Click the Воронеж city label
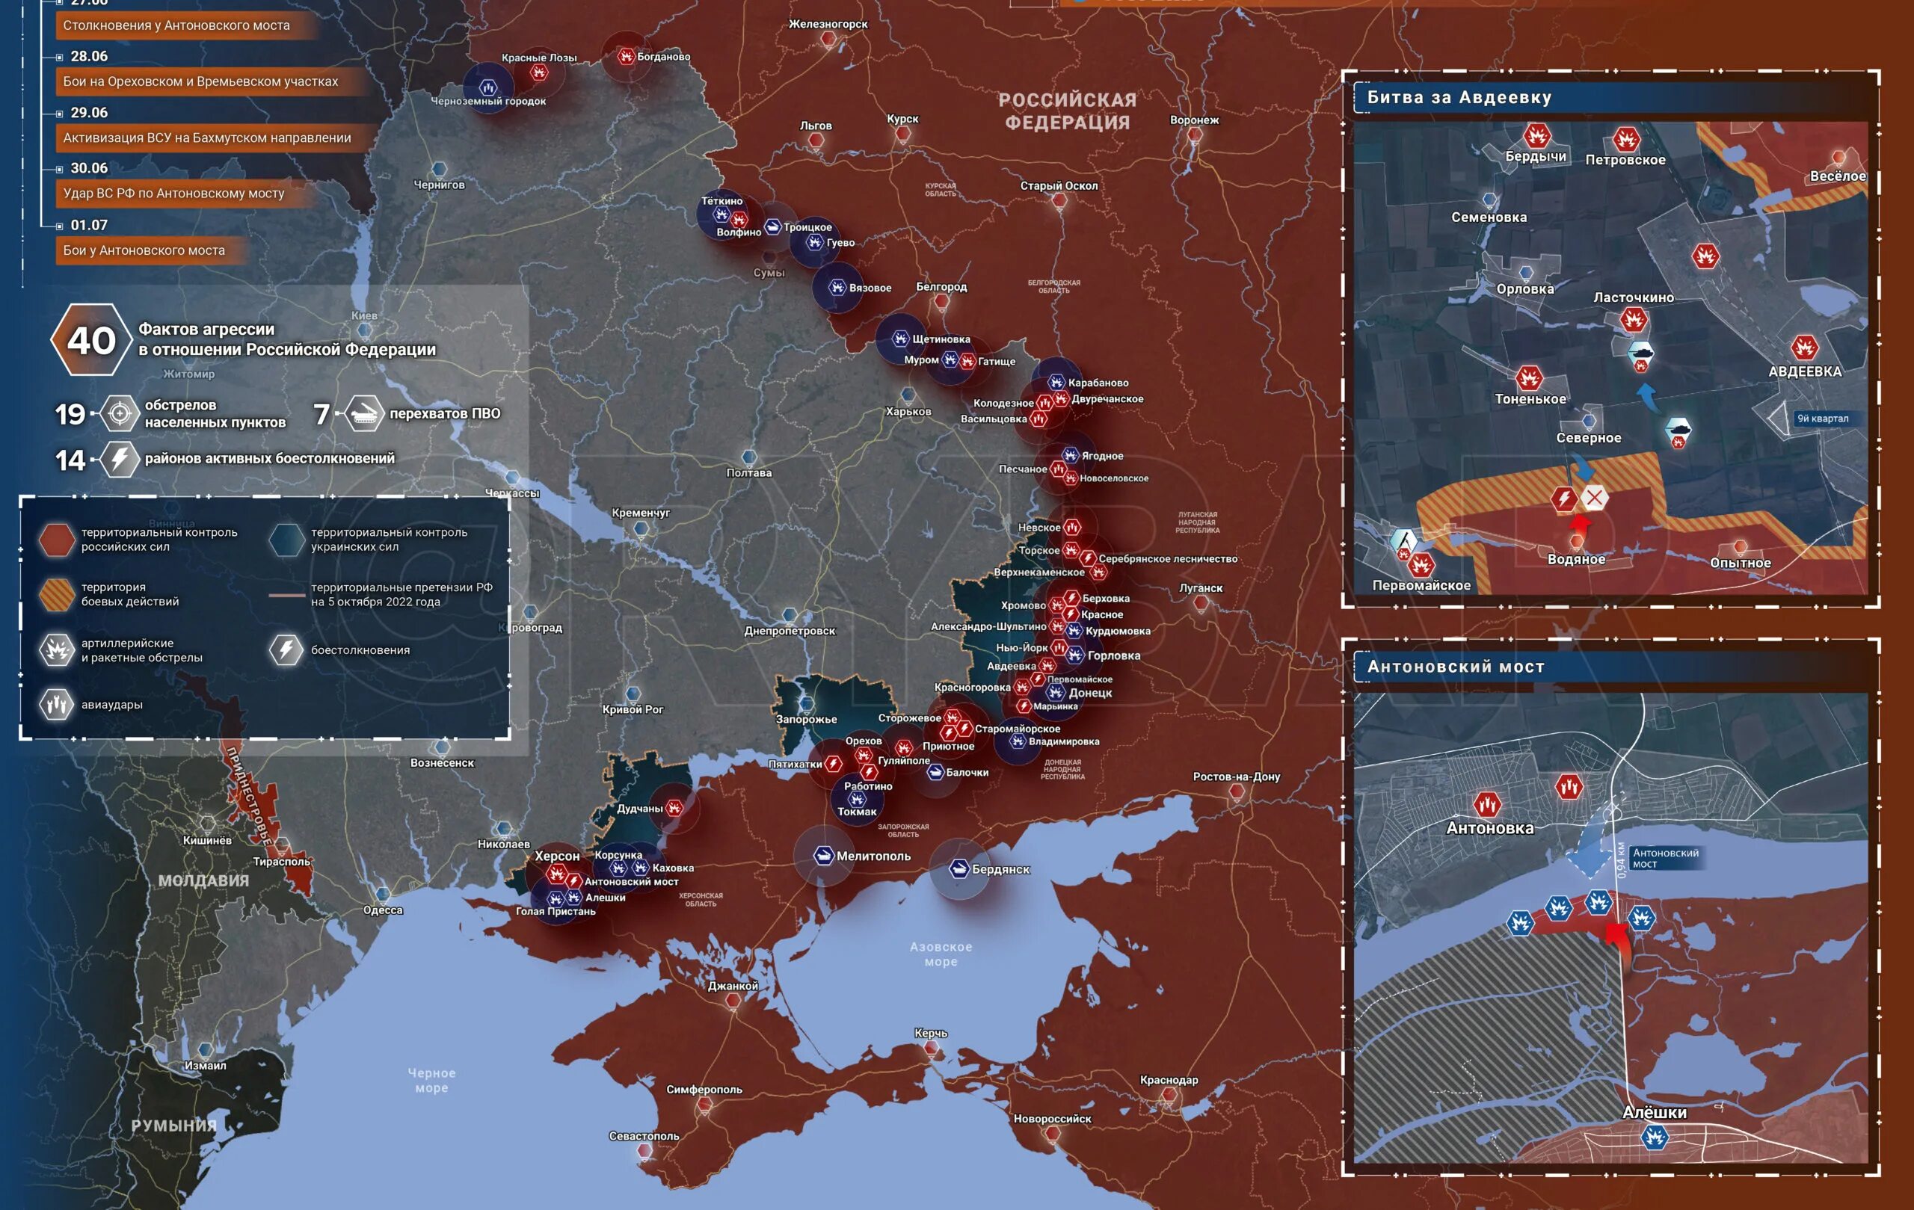Image resolution: width=1914 pixels, height=1210 pixels. pyautogui.click(x=1194, y=120)
